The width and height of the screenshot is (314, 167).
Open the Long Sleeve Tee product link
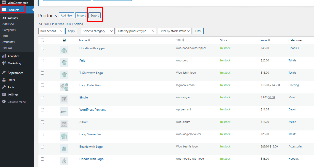point(90,134)
